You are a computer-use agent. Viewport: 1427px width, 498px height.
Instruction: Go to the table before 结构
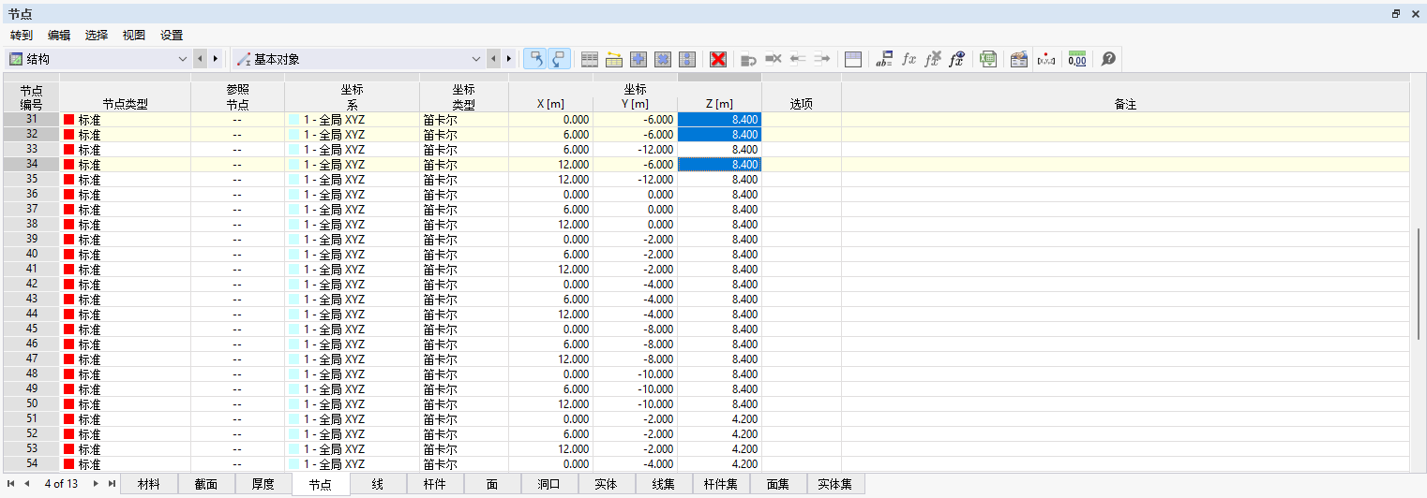click(x=201, y=59)
